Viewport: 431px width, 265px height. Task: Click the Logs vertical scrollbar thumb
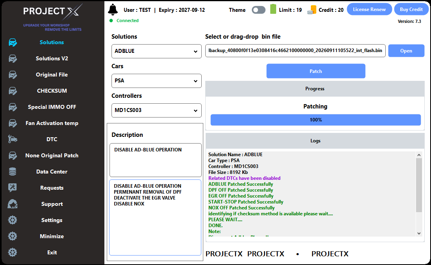click(419, 185)
